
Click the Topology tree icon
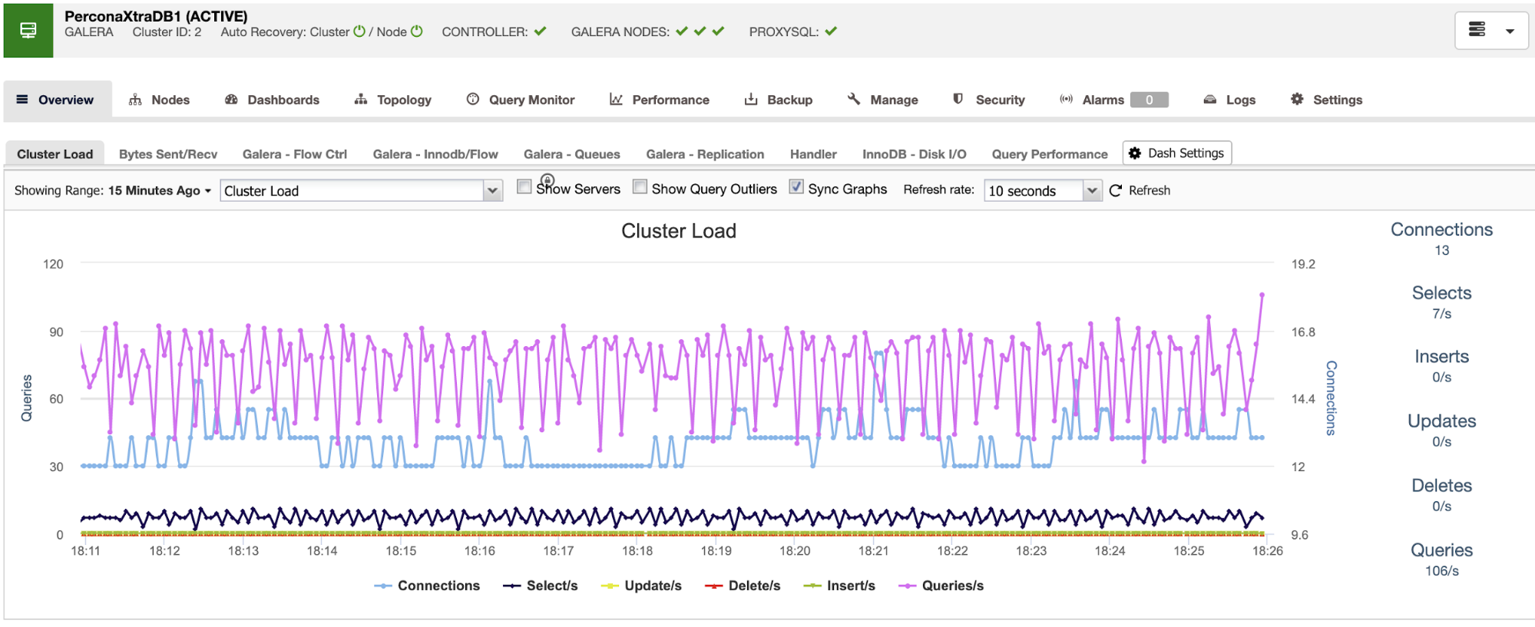[361, 99]
